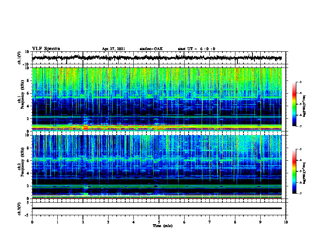Click inside the ch.2 spectrogram panel

(157, 167)
